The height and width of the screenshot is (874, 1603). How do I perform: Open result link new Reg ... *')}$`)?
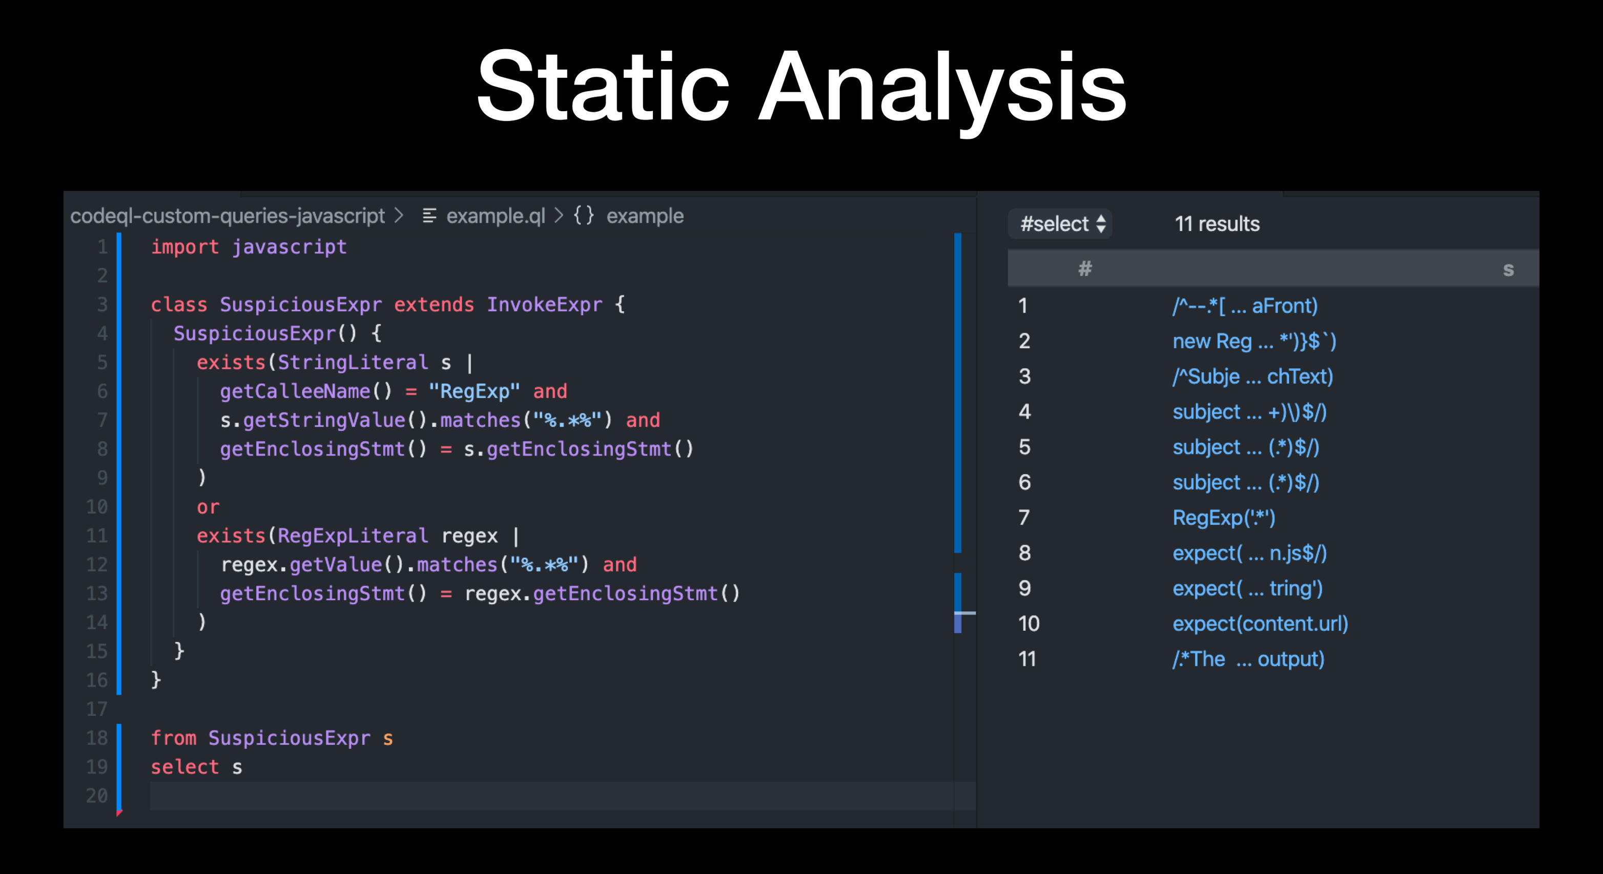[x=1254, y=341]
